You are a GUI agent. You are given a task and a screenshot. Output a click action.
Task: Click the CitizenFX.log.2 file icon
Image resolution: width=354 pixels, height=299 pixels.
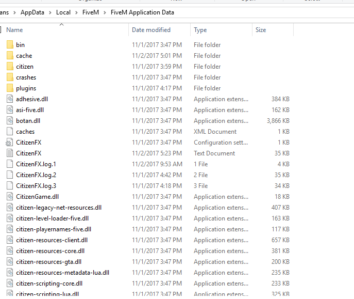[10, 175]
